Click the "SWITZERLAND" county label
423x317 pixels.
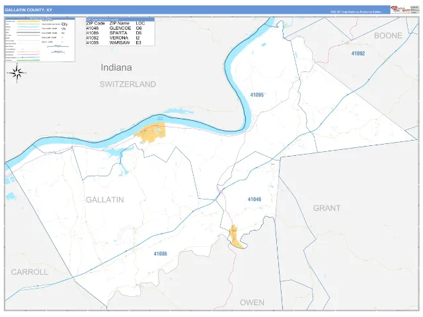coord(128,85)
